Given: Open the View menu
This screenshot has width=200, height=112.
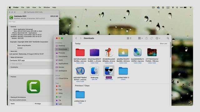Looking at the screenshot, I should tap(34, 7).
